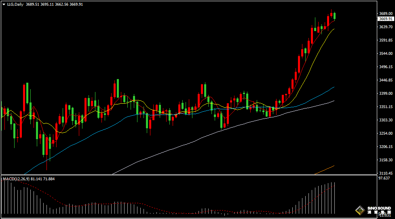Viewport: 395px width, 219px height.
Task: Click the 3110.45 price axis label
Action: coord(386,173)
